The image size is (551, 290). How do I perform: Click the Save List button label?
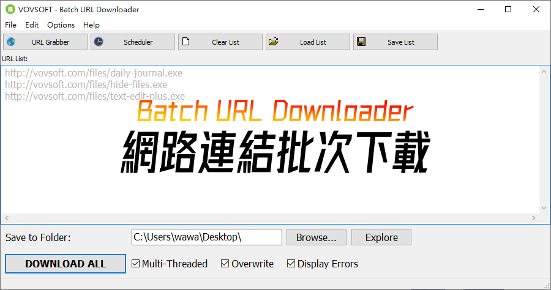click(x=401, y=42)
